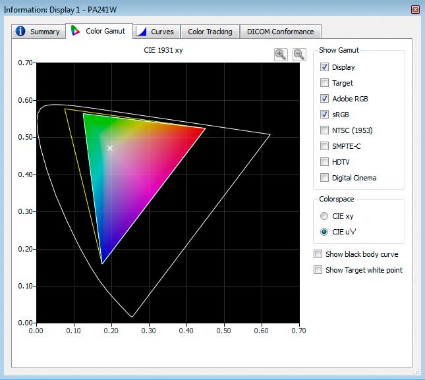Viewport: 425px width, 380px height.
Task: Zoom out of the gamut chart
Action: [x=299, y=55]
